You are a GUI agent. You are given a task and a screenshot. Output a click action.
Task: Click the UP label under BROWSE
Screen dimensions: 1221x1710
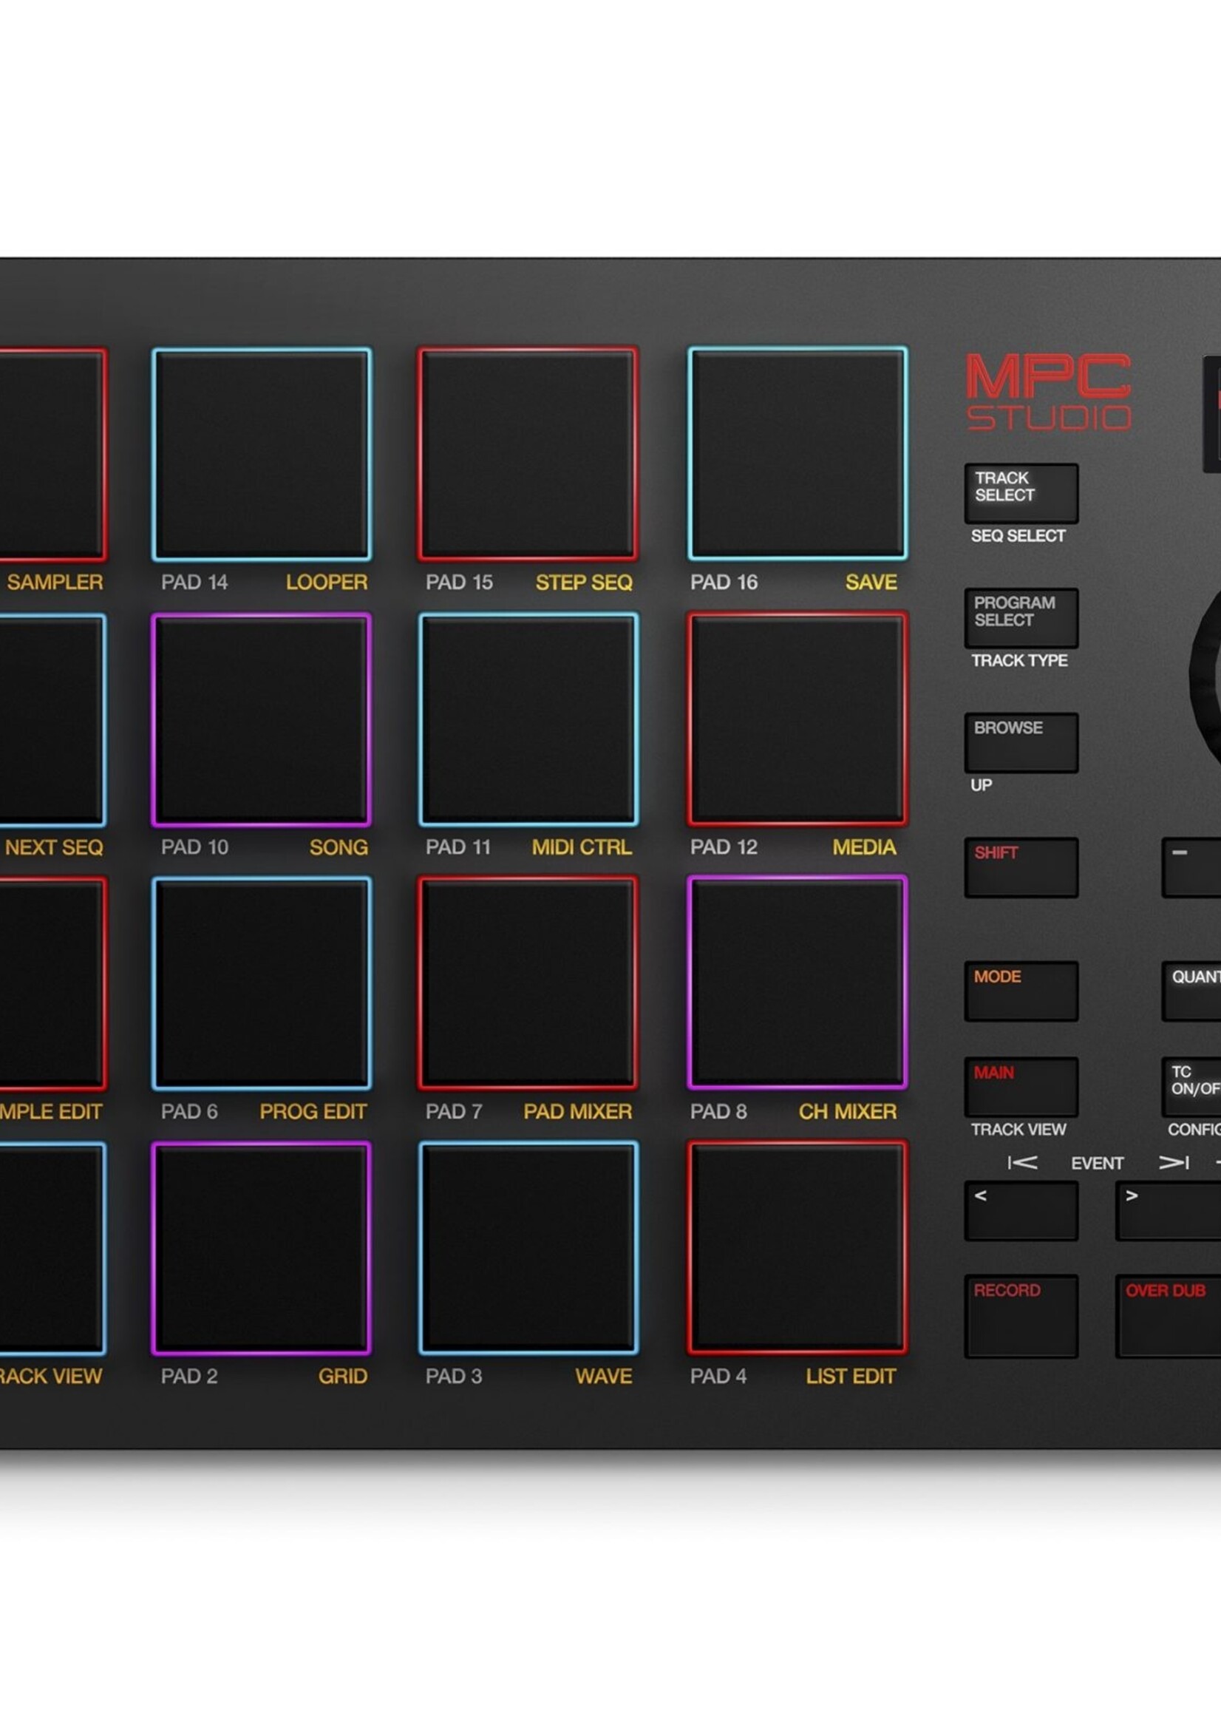[982, 785]
